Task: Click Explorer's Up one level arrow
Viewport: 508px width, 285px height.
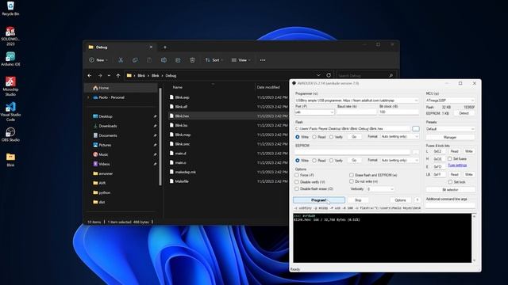Action: [118, 76]
